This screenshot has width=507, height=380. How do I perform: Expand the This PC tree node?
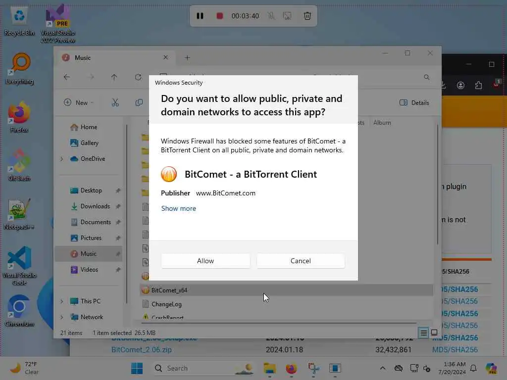tap(61, 301)
